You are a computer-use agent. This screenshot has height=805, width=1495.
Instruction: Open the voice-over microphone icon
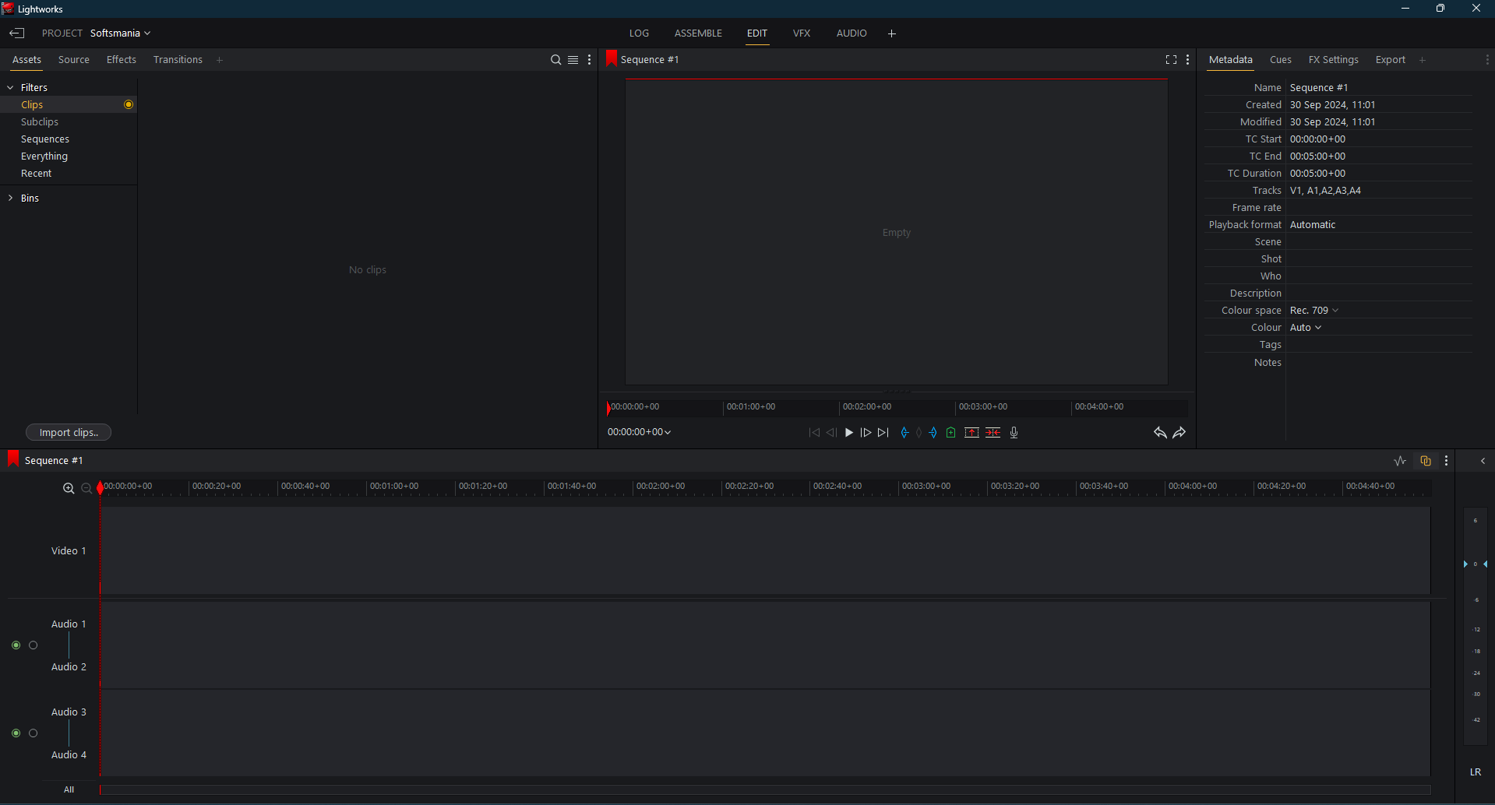[x=1014, y=433]
